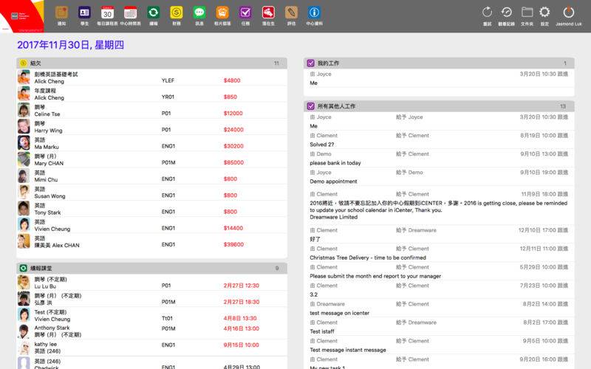Screen dimensions: 591x369
Task: Click the sender icon beside Demo
Action: point(312,154)
